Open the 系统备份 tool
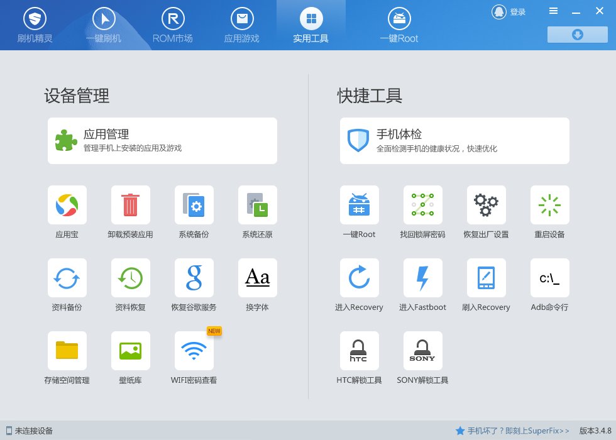616x440 pixels. click(x=194, y=205)
